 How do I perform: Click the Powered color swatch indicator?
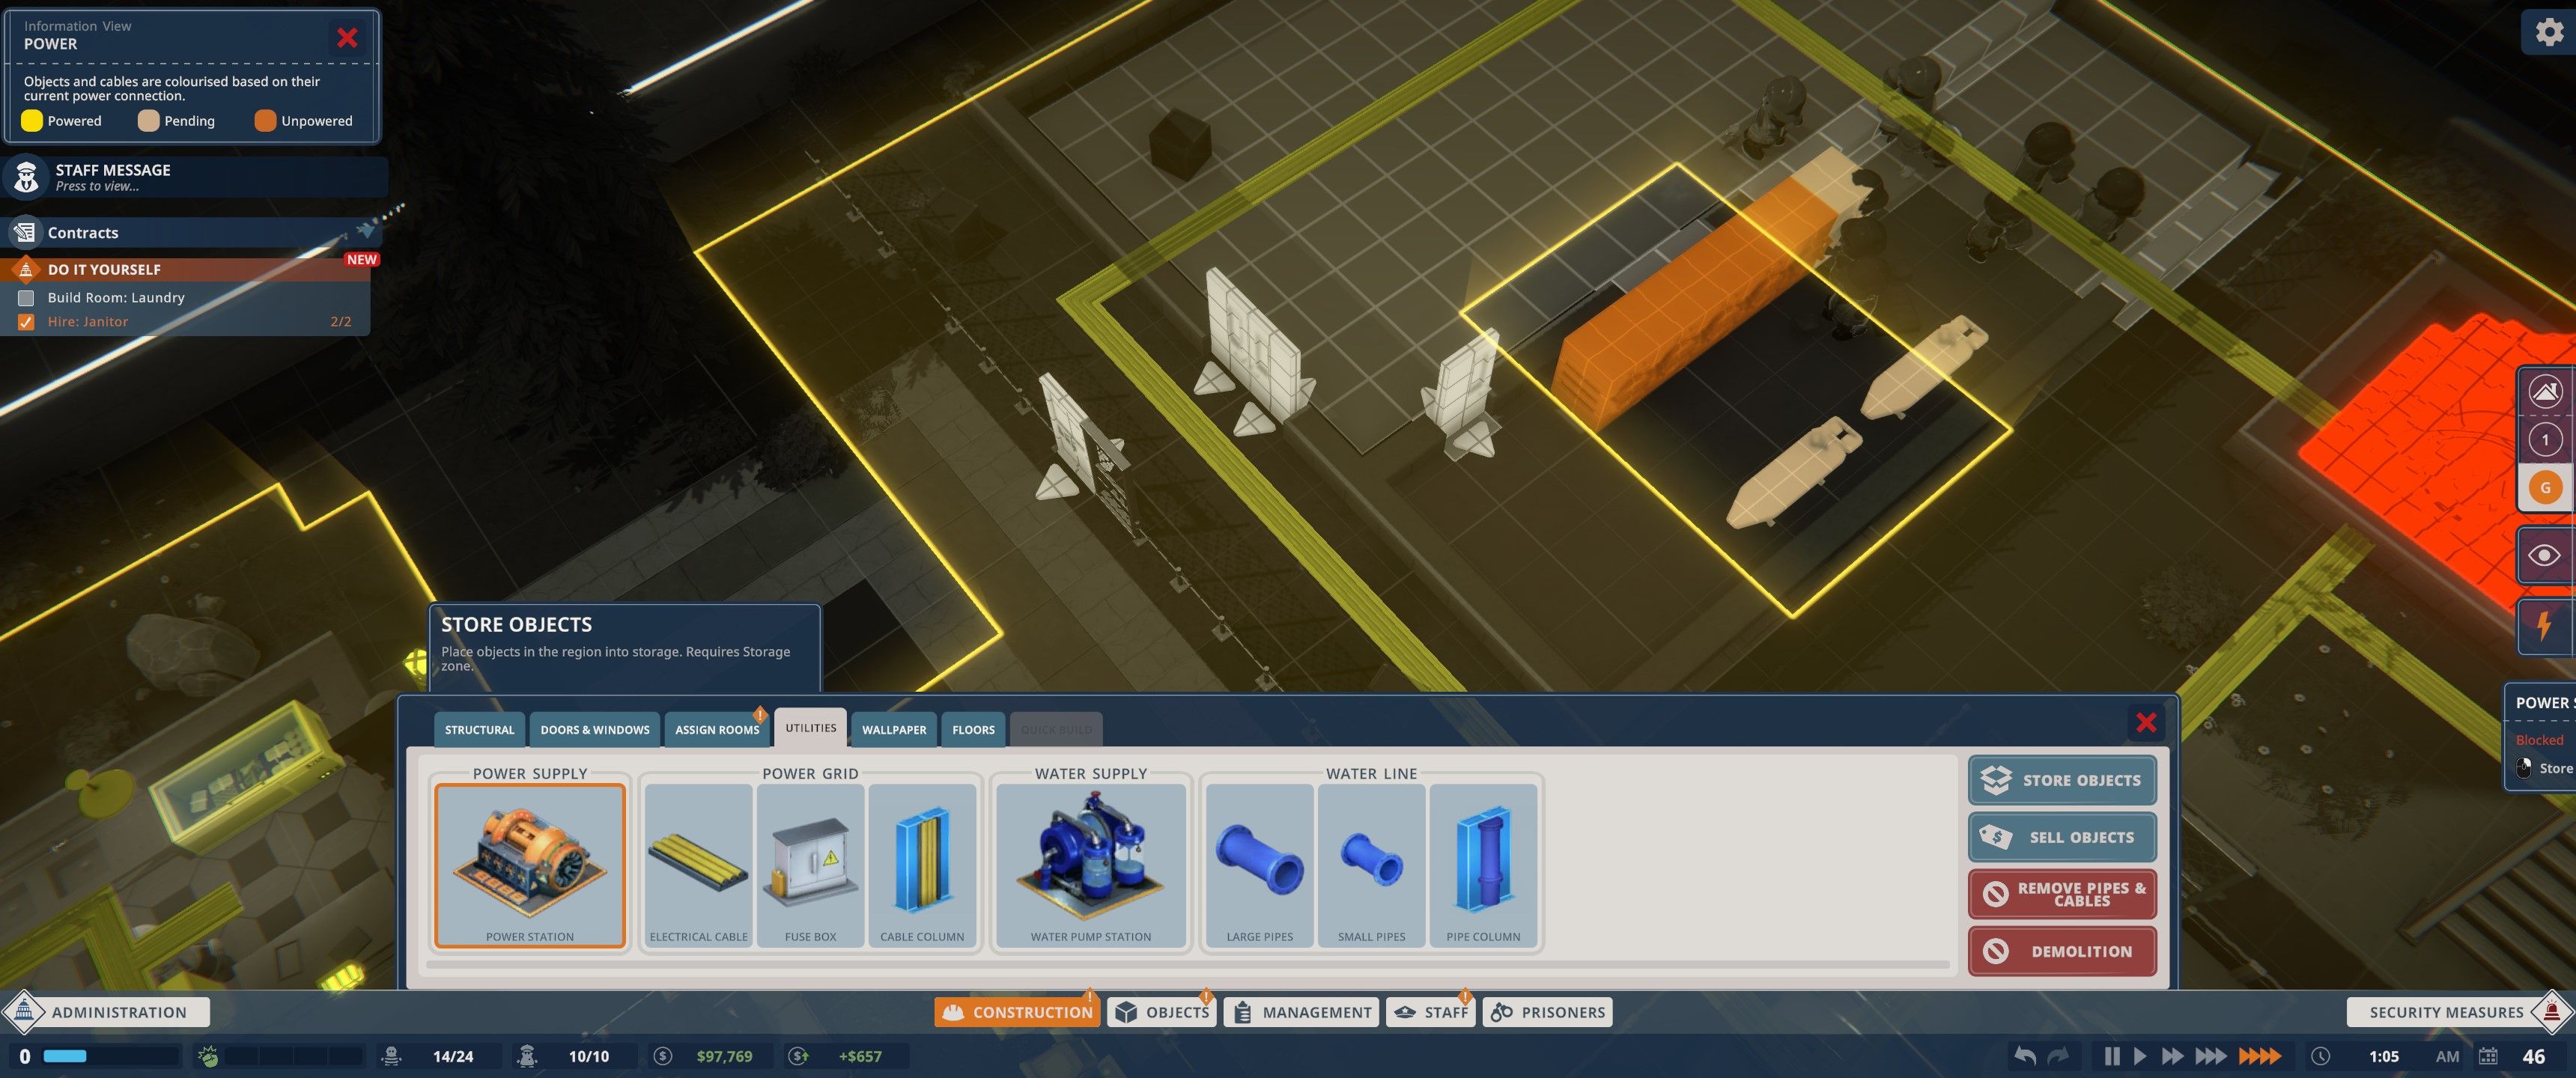click(x=33, y=120)
